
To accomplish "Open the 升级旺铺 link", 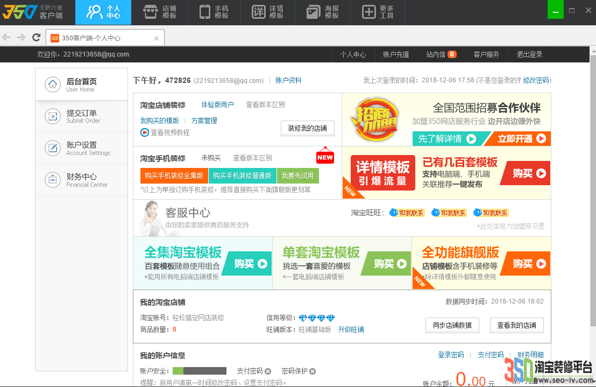I will tap(351, 329).
